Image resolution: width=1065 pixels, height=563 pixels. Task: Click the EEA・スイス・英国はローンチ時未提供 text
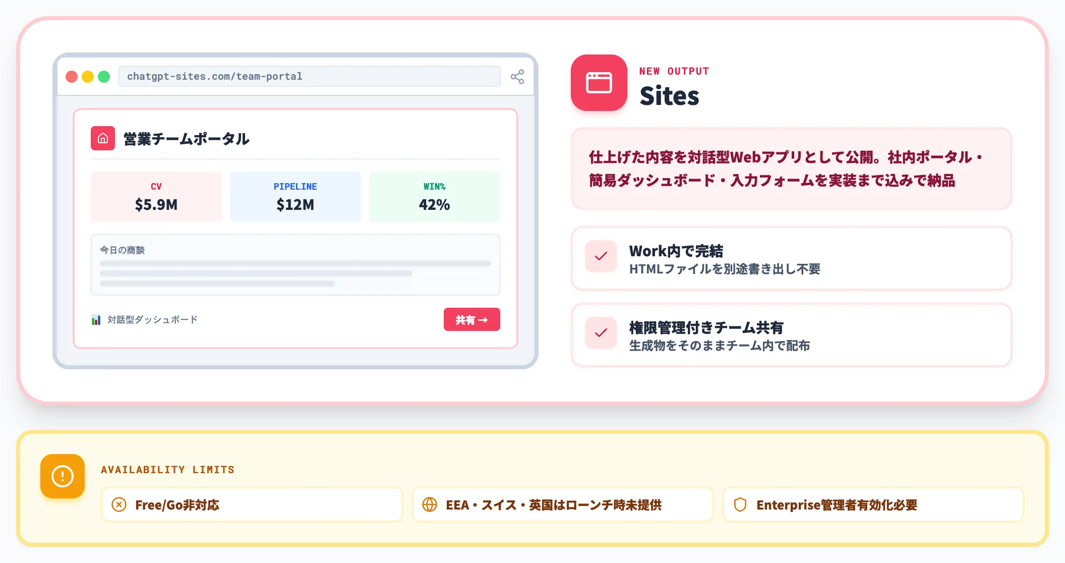(554, 505)
